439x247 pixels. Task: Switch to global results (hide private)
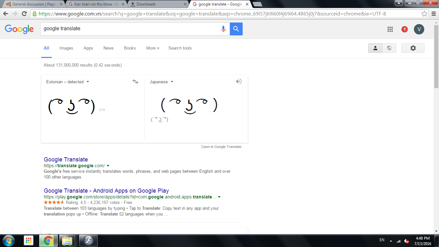point(389,48)
